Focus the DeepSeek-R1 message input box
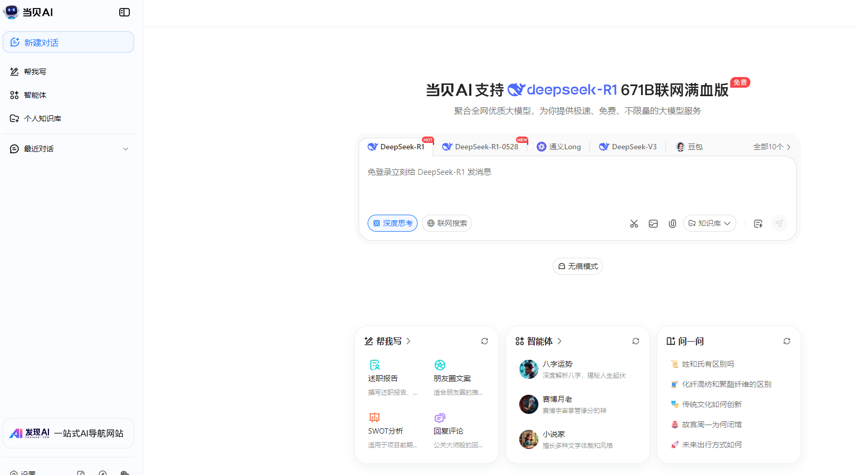Screen dimensions: 856x475 tap(577, 183)
